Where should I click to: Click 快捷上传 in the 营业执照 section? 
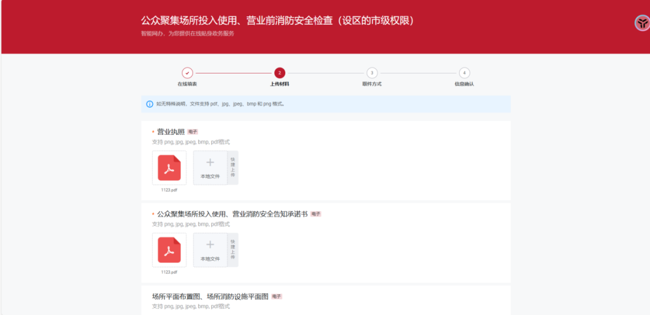pos(233,167)
